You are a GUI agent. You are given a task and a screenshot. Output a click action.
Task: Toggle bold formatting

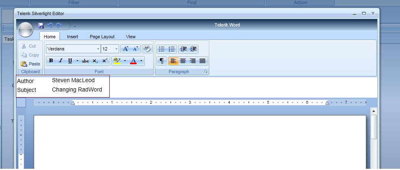51,61
